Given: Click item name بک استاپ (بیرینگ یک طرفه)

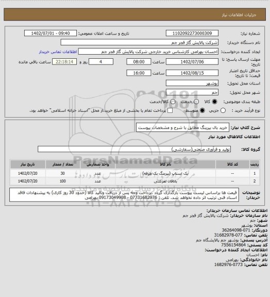Looking at the screenshot, I should pyautogui.click(x=165, y=173).
